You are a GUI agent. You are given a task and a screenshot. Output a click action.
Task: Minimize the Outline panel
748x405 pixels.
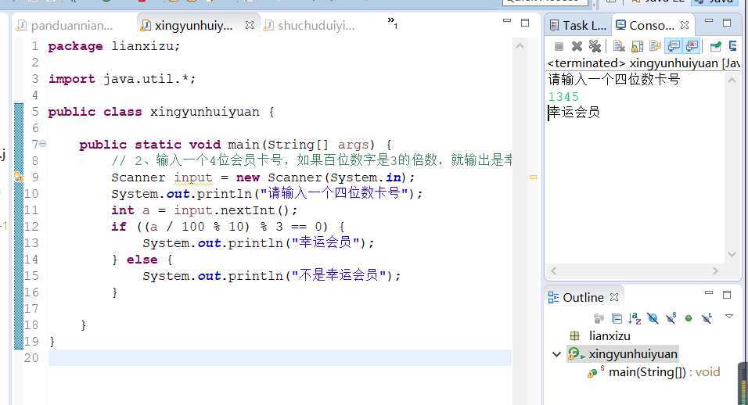click(709, 293)
